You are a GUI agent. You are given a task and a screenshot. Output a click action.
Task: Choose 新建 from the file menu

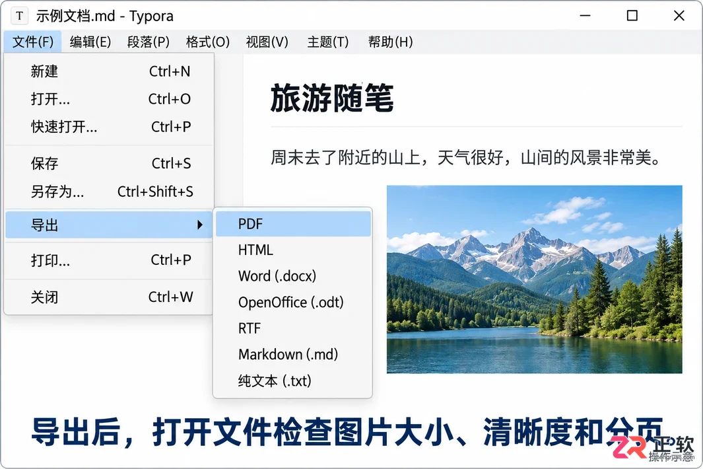[109, 71]
